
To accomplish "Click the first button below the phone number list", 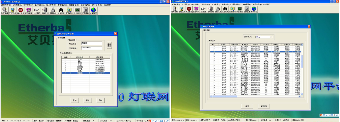I will 74,100.
